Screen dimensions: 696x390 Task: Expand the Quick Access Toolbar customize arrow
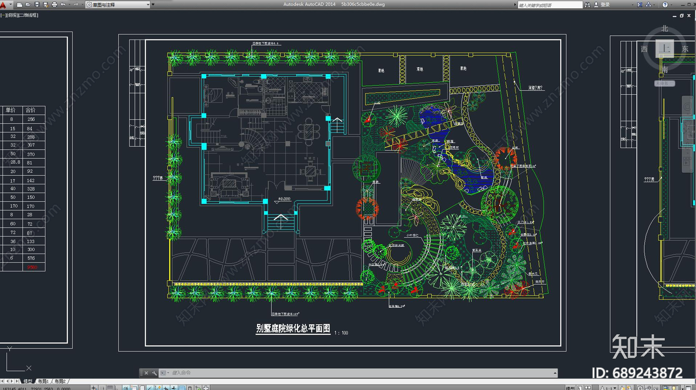pos(153,5)
